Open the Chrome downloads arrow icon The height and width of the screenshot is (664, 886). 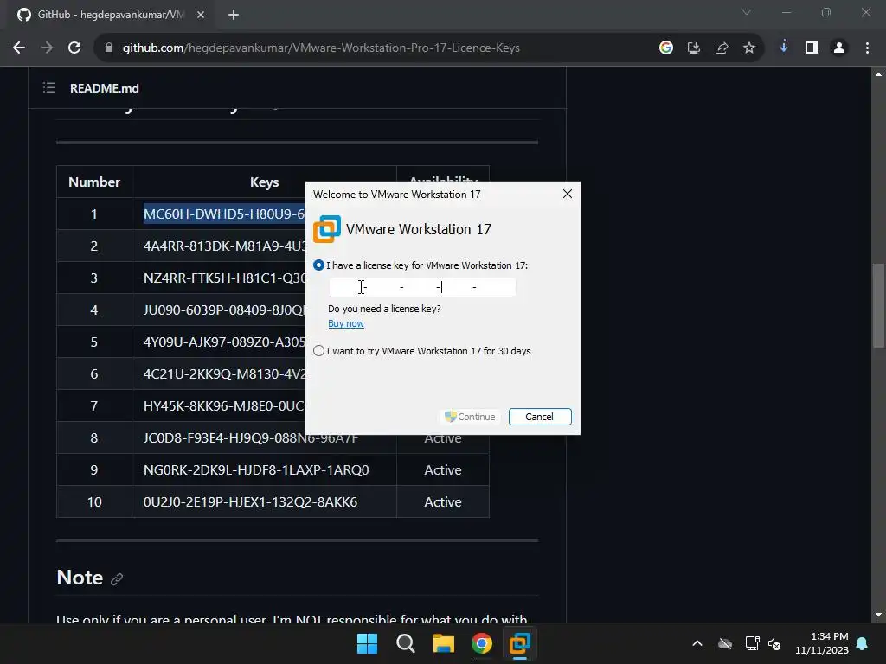point(784,48)
